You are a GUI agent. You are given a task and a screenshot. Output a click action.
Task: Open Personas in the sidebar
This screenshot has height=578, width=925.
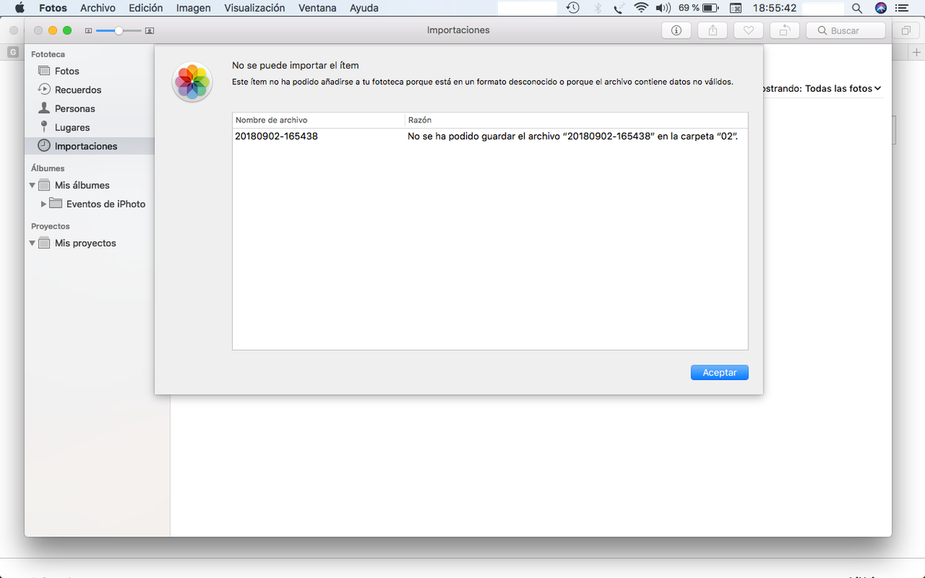75,109
